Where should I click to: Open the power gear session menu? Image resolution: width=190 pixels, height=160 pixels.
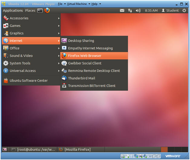[184, 11]
